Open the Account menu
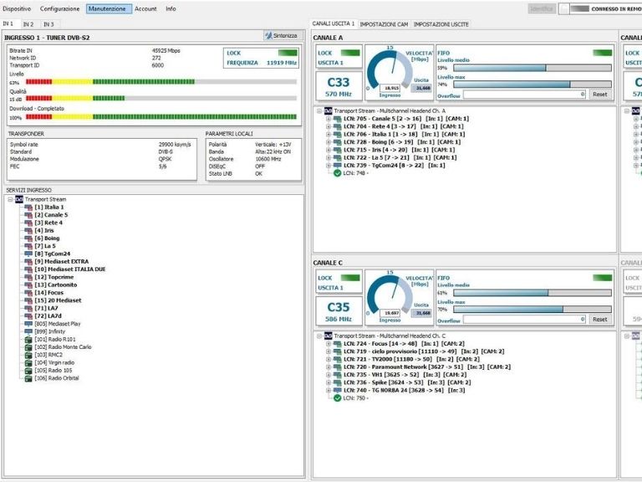The width and height of the screenshot is (642, 482). [145, 8]
